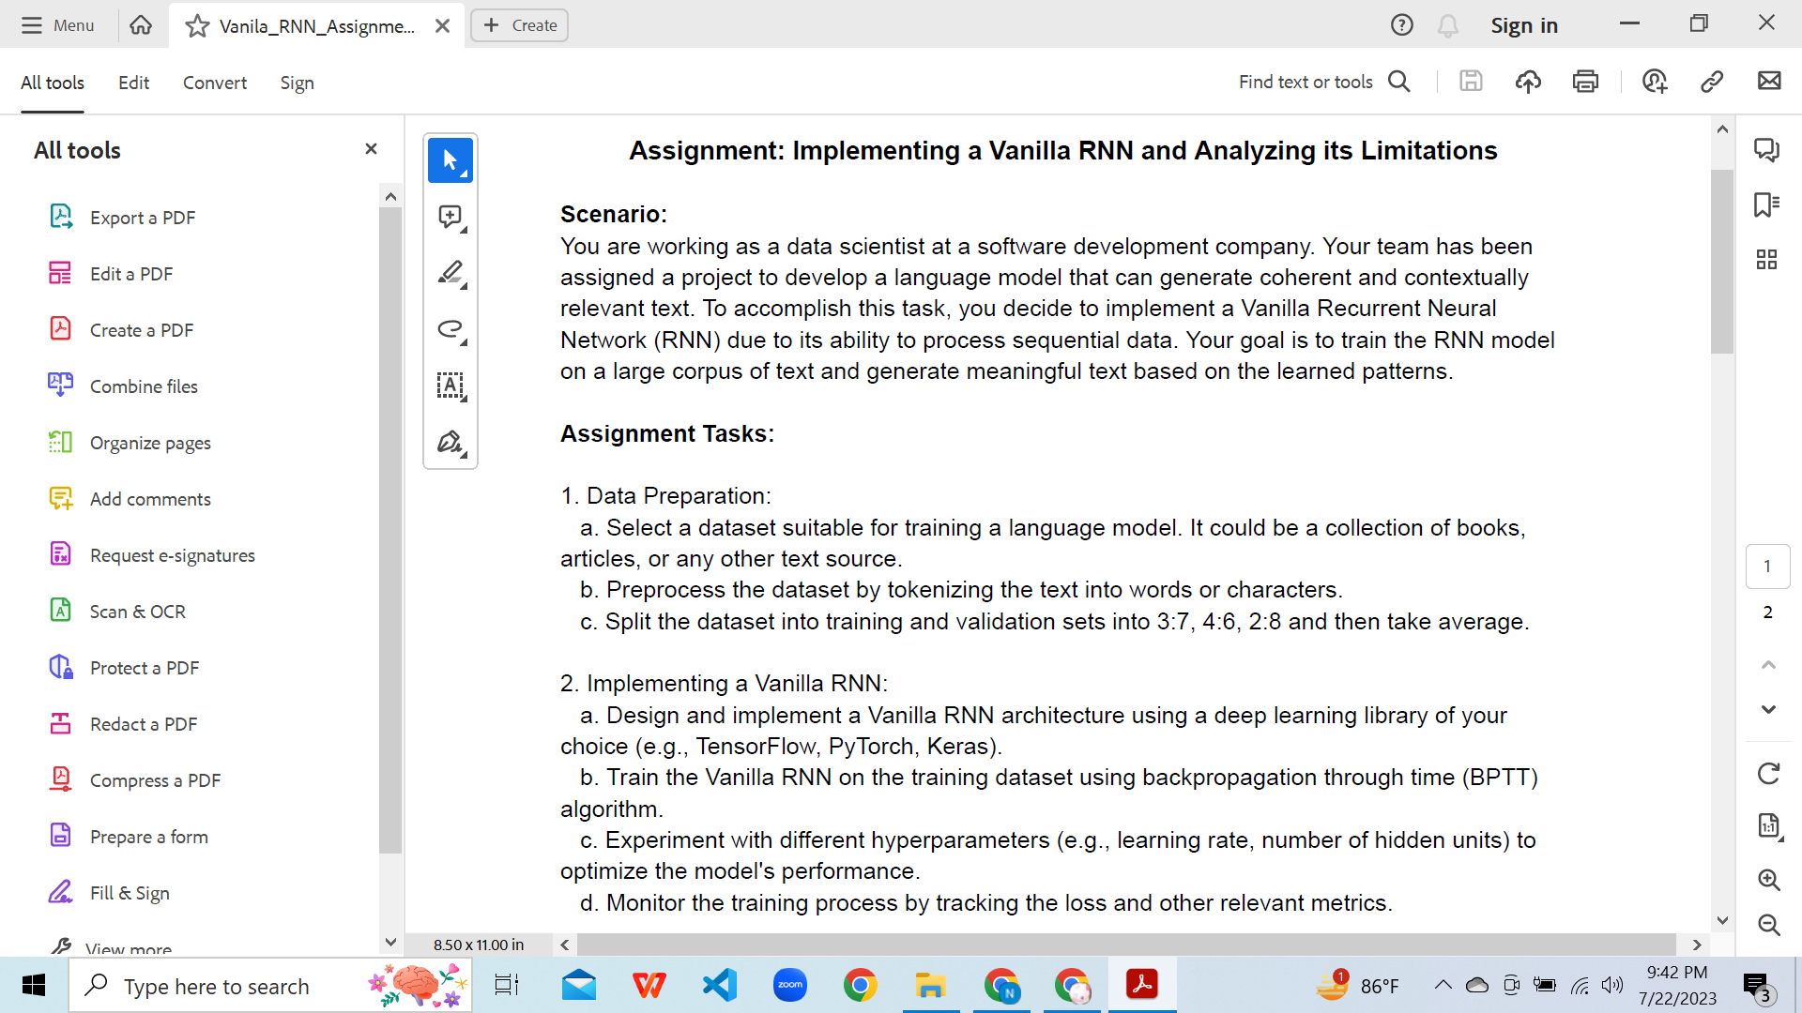This screenshot has width=1802, height=1013.
Task: Open the bookmarks panel icon
Action: point(1767,204)
